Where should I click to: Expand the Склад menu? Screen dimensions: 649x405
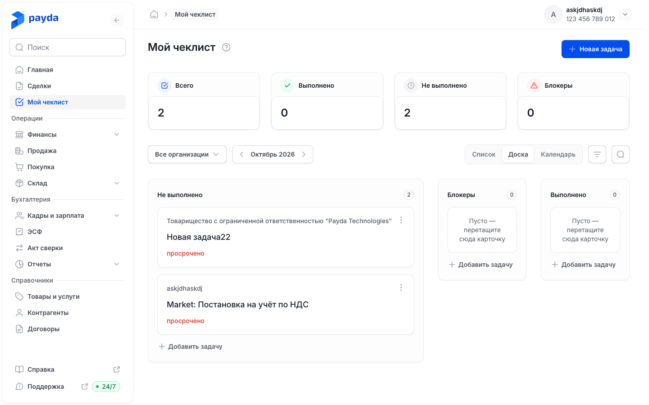[x=68, y=183]
